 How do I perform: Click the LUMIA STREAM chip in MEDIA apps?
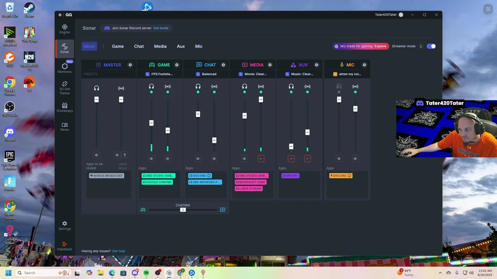[x=249, y=189]
